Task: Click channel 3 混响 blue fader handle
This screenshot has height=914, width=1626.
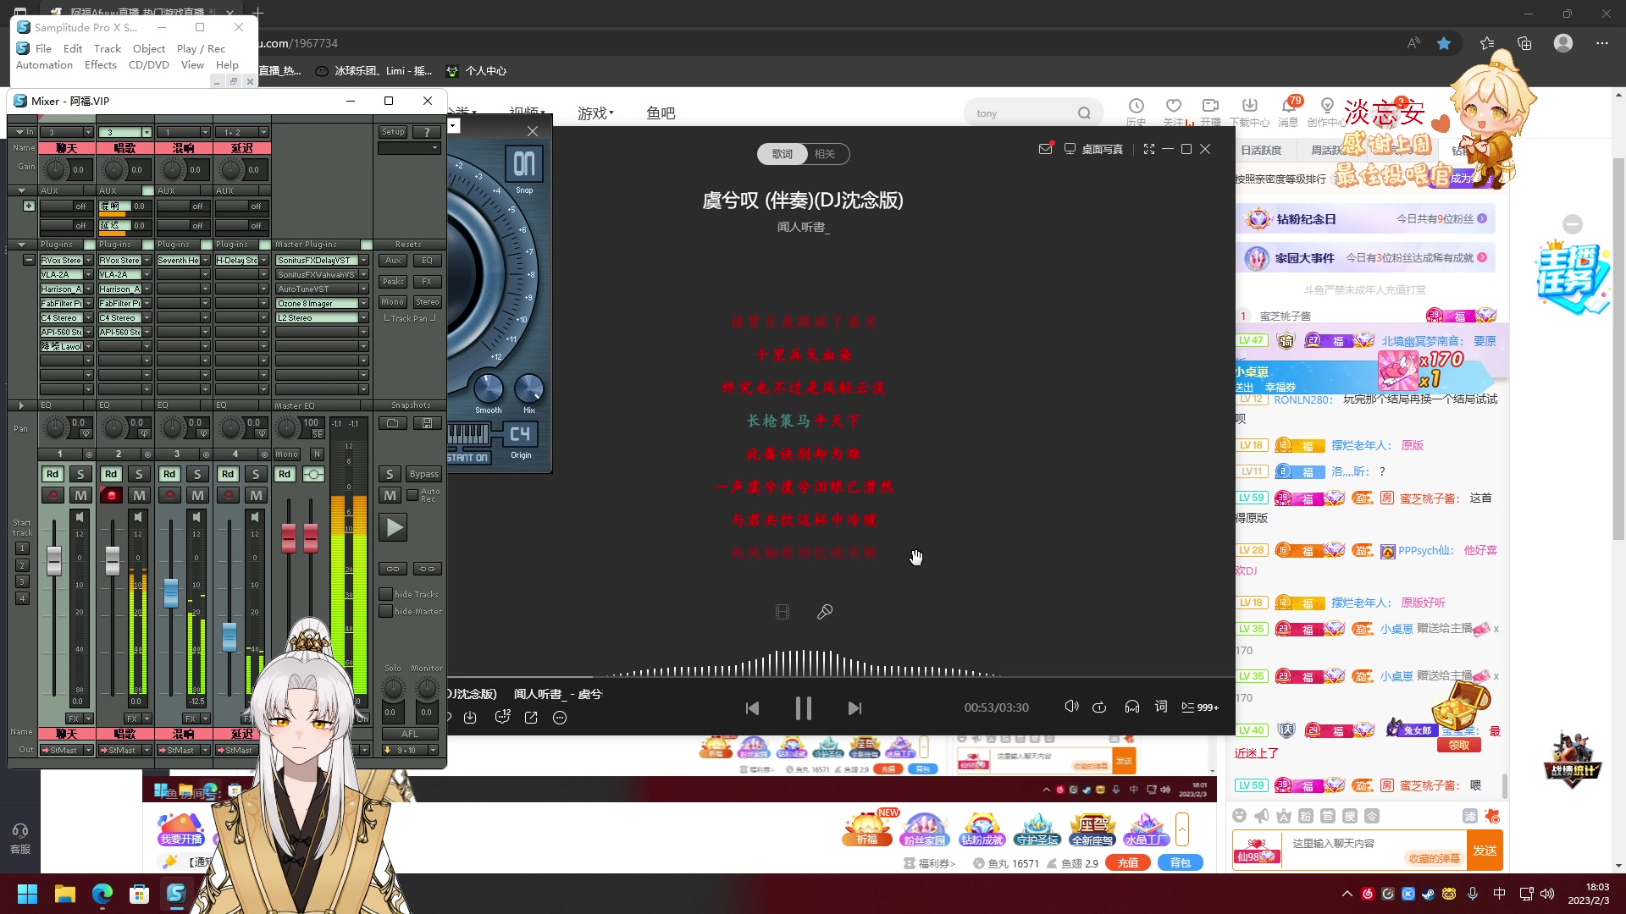Action: click(x=171, y=593)
